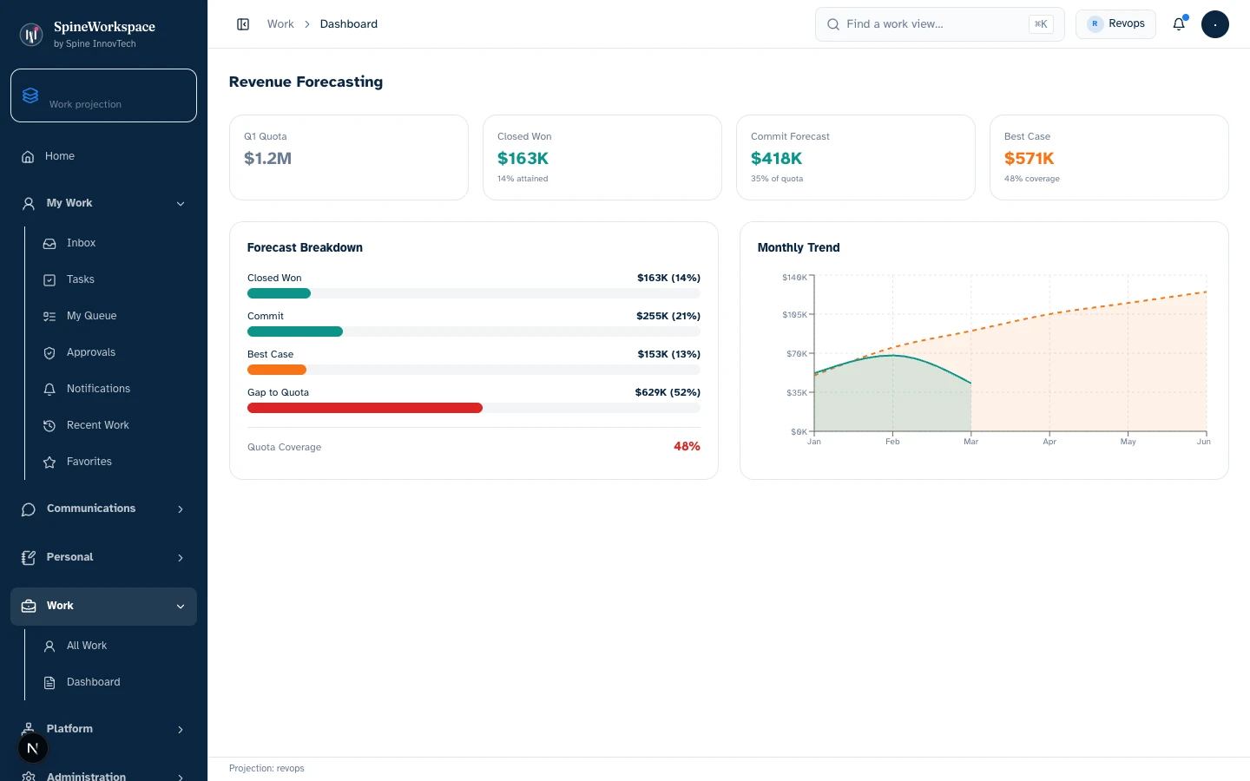
Task: Click the search magnifier icon
Action: pyautogui.click(x=833, y=24)
